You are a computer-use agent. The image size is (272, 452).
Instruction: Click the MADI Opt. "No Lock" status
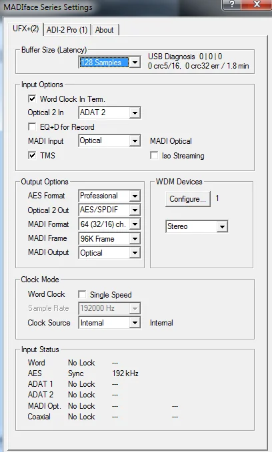pyautogui.click(x=81, y=406)
